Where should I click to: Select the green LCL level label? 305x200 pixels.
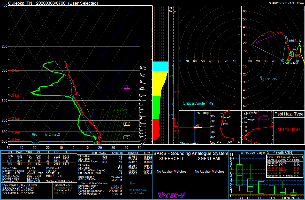pos(127,138)
